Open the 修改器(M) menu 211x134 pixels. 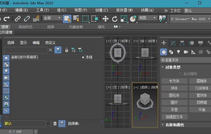pyautogui.click(x=124, y=10)
